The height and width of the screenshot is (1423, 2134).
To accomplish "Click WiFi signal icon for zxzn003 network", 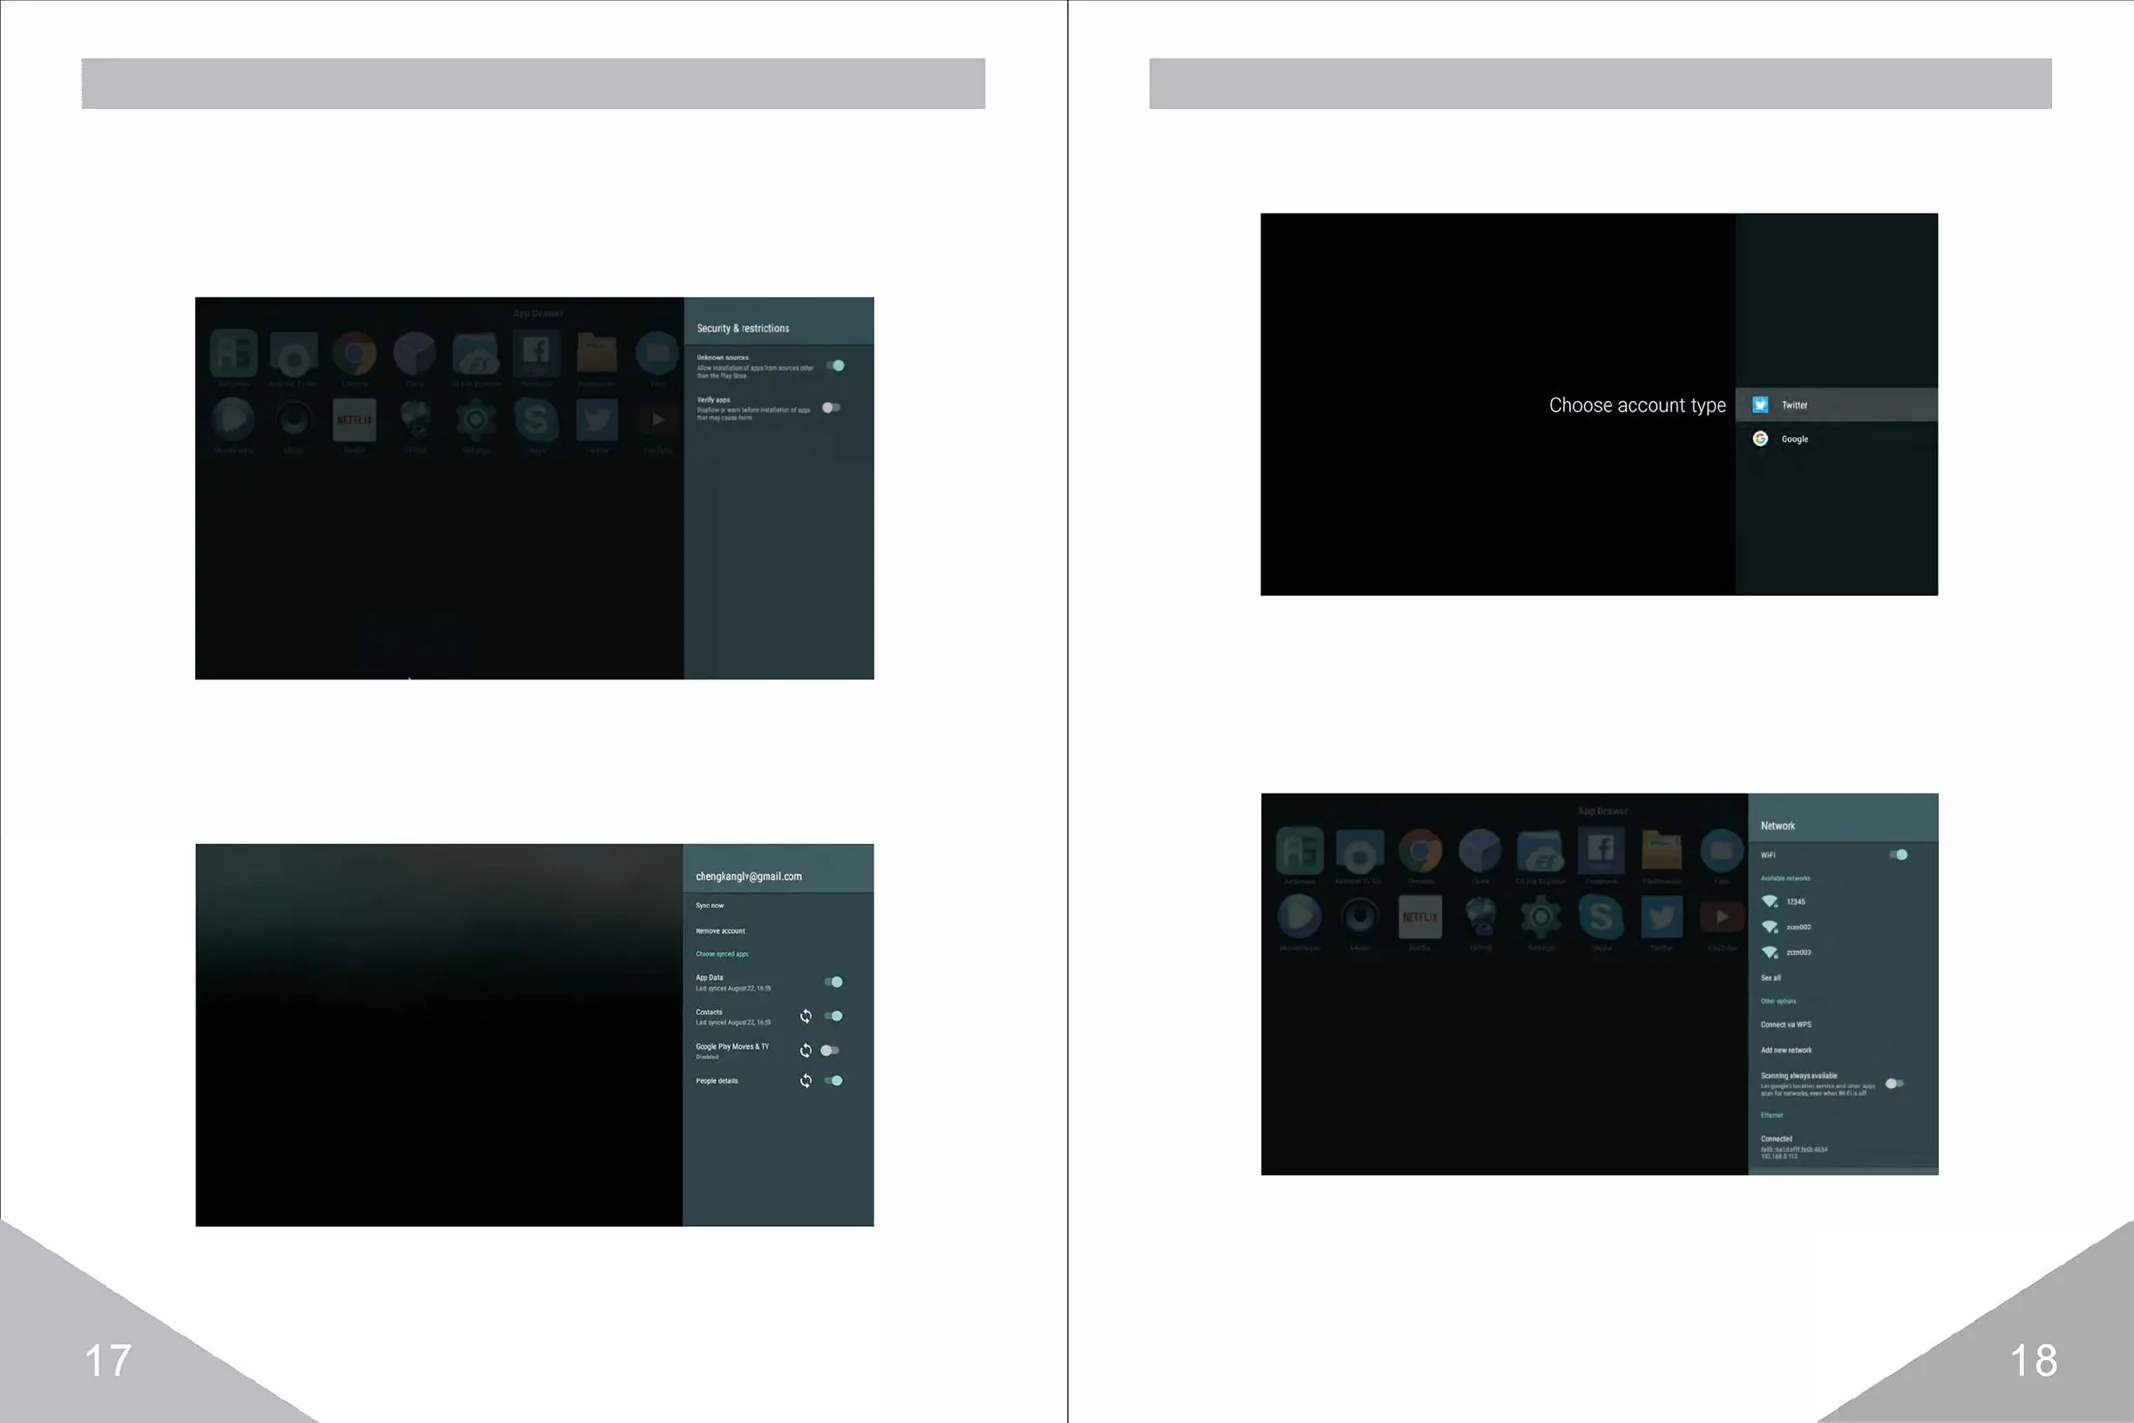I will coord(1770,952).
